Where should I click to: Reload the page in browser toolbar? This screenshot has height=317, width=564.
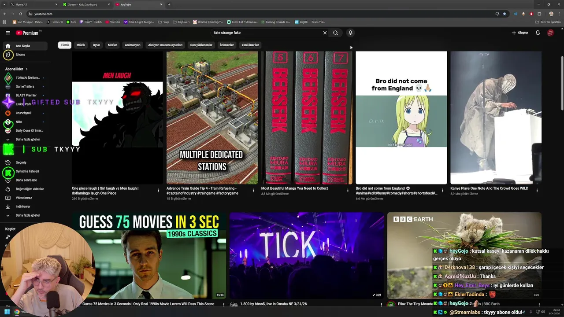click(x=20, y=14)
